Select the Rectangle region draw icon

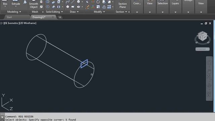[73, 7]
